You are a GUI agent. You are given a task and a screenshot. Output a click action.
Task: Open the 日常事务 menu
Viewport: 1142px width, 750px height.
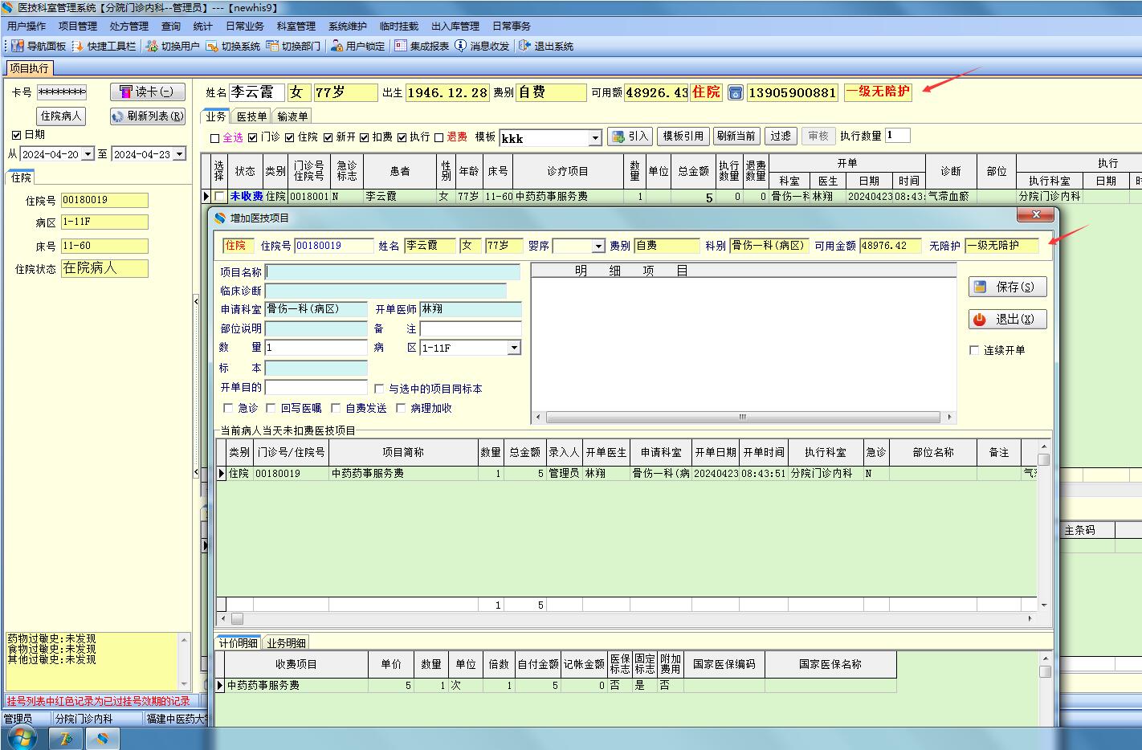(x=512, y=26)
